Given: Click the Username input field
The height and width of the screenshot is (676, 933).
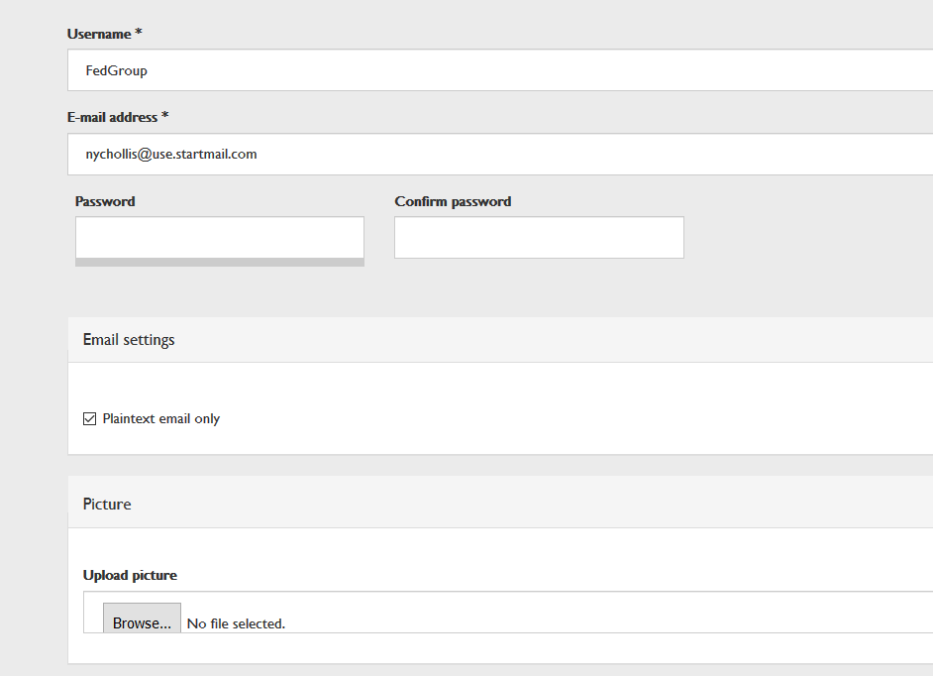Looking at the screenshot, I should pos(495,70).
